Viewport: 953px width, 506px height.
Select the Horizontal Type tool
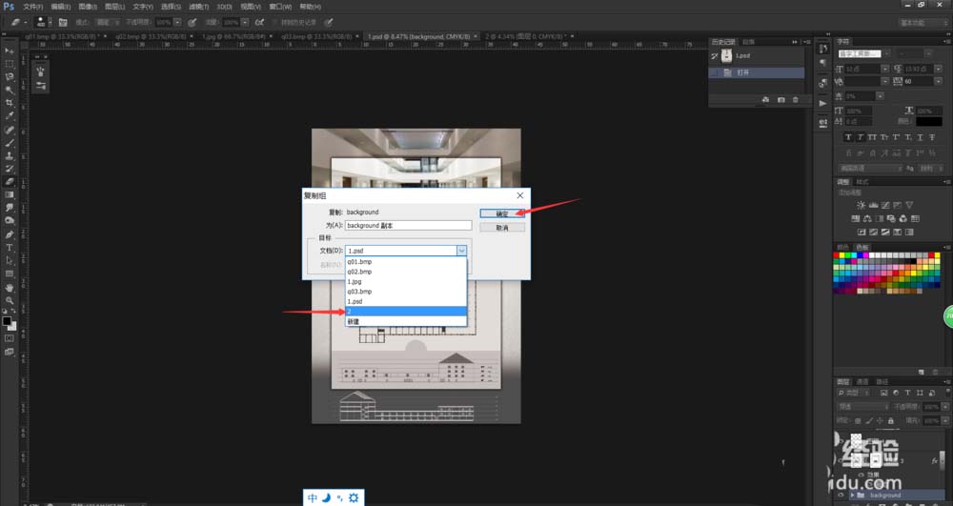coord(10,247)
